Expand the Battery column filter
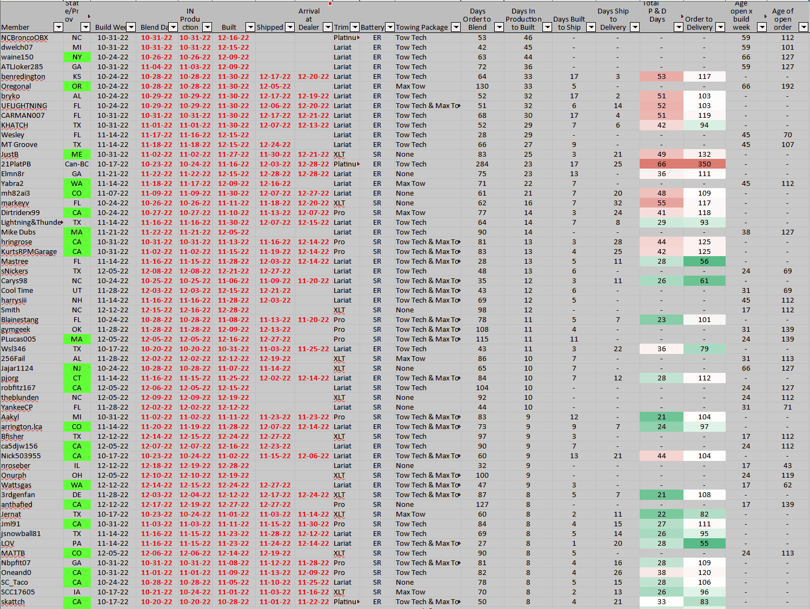 (x=389, y=27)
